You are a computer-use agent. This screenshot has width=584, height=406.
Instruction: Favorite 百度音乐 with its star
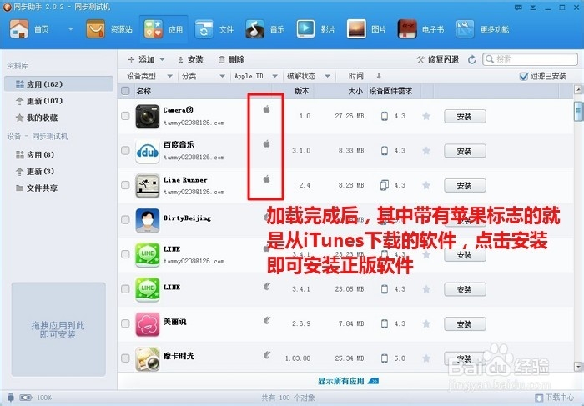tap(426, 151)
